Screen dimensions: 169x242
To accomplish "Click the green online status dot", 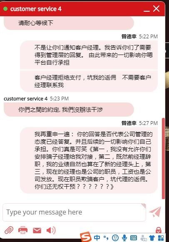I will pos(5,9).
